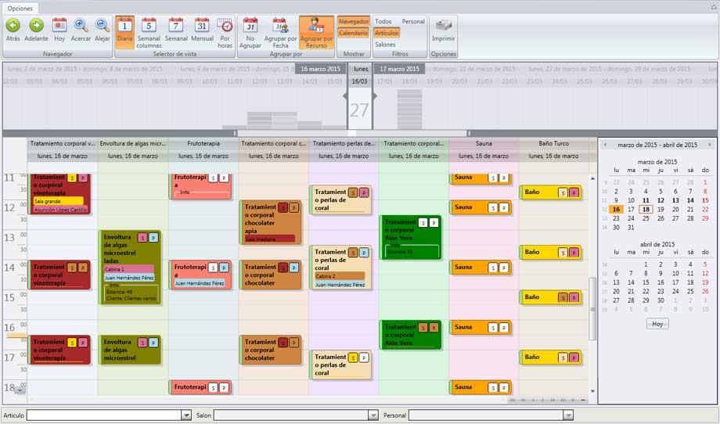
Task: Click S icon on 18:00 Sauna appointment
Action: [493, 388]
